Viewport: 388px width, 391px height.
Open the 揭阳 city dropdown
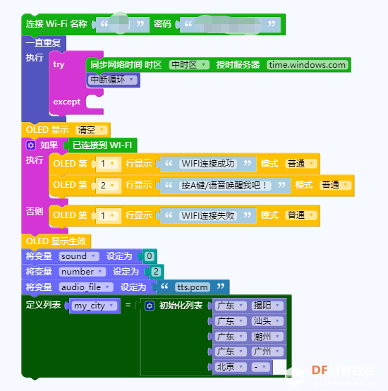pyautogui.click(x=267, y=306)
